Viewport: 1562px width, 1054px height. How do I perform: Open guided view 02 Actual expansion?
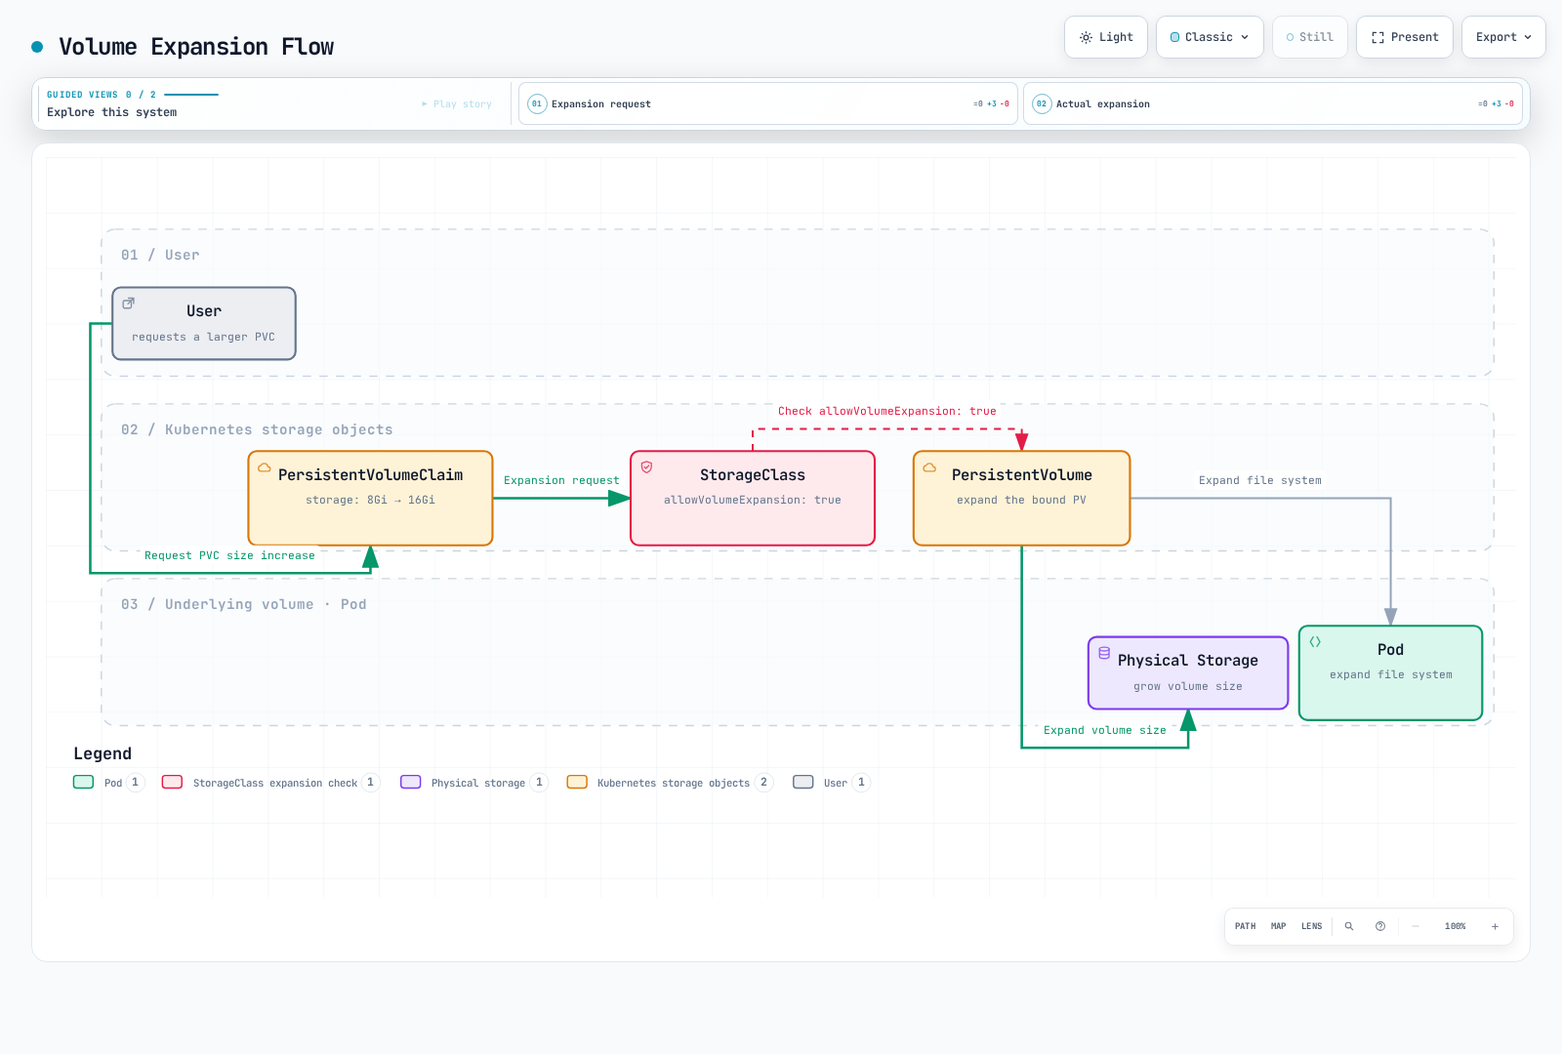click(1273, 103)
